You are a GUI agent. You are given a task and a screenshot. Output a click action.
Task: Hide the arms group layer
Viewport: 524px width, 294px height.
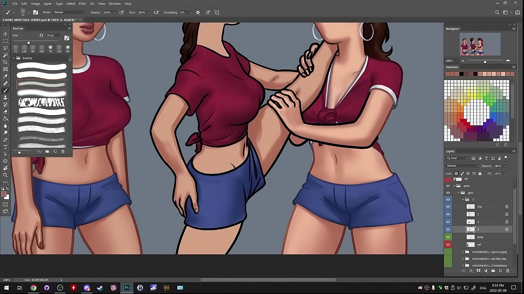click(448, 186)
